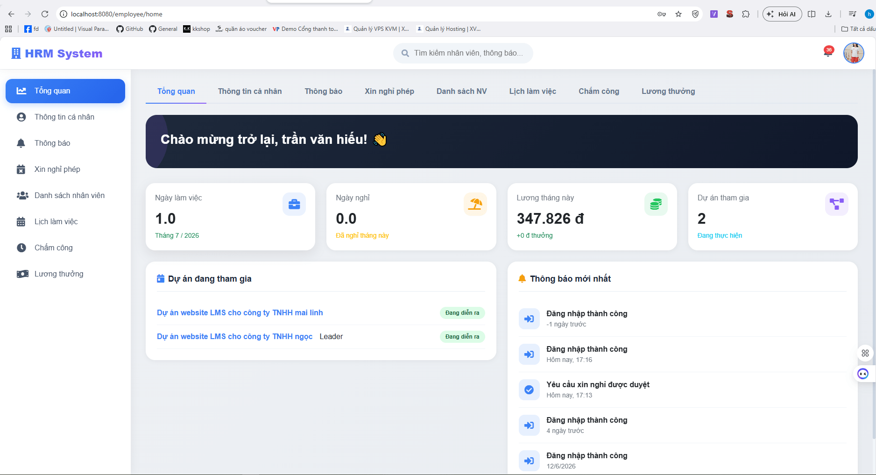
Task: Open project link TNHH ngọc
Action: pyautogui.click(x=235, y=336)
